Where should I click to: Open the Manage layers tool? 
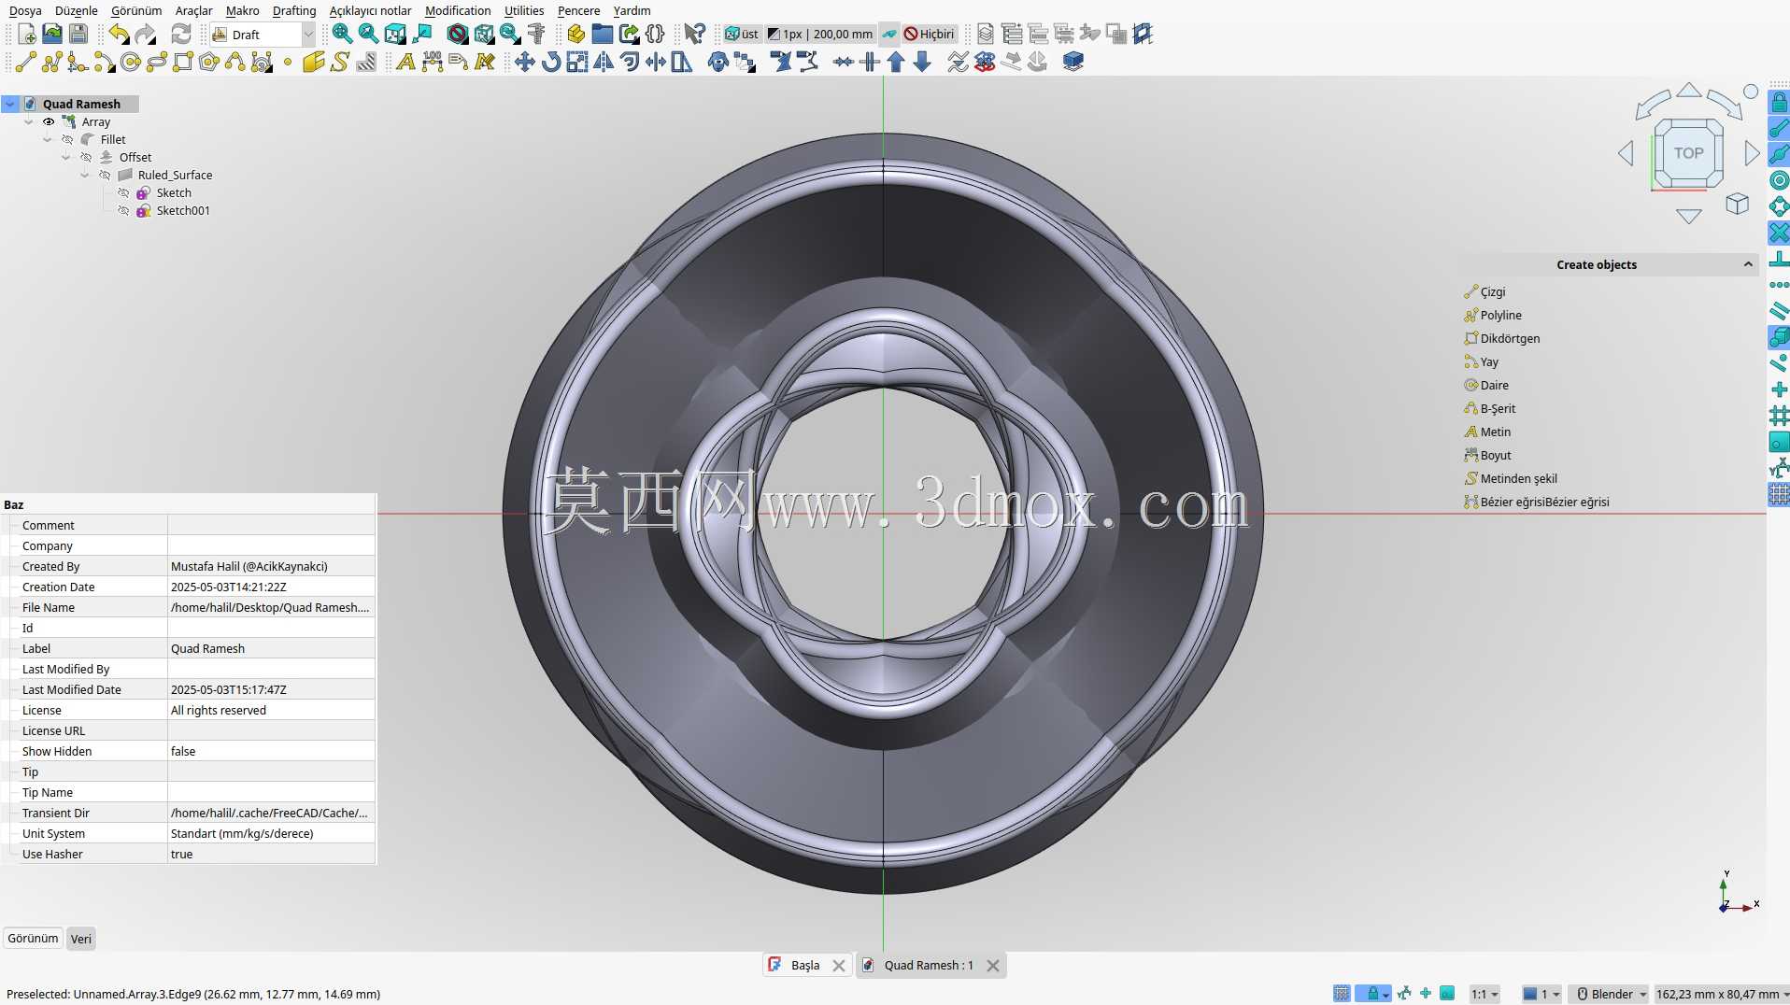(x=986, y=35)
